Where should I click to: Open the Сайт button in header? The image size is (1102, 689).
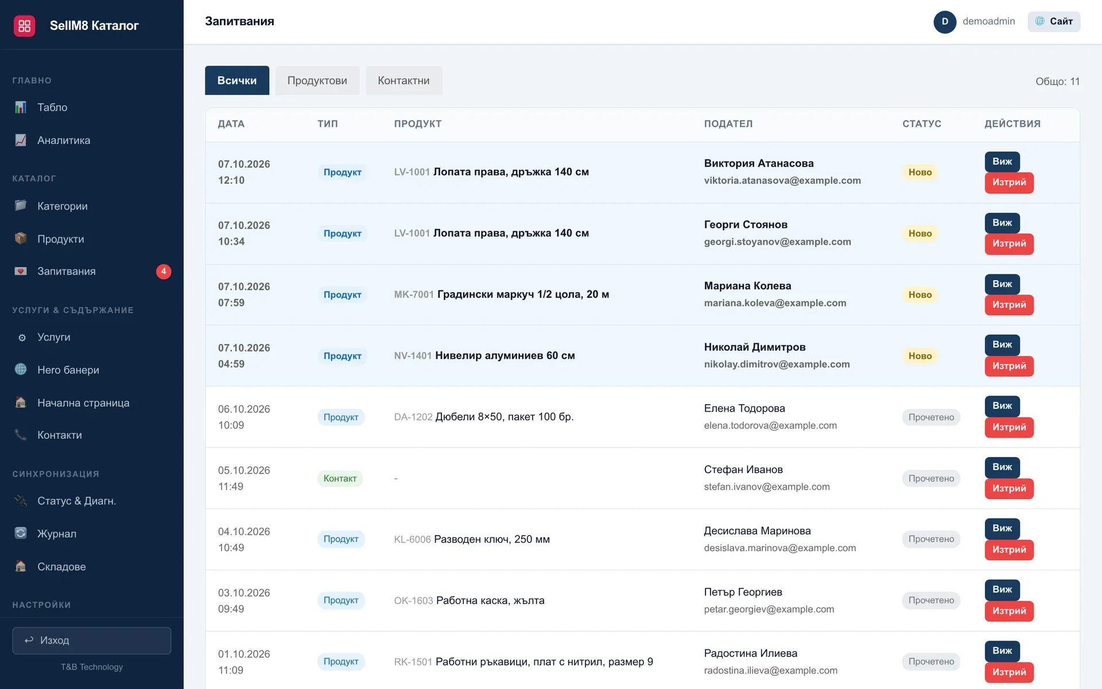tap(1054, 21)
